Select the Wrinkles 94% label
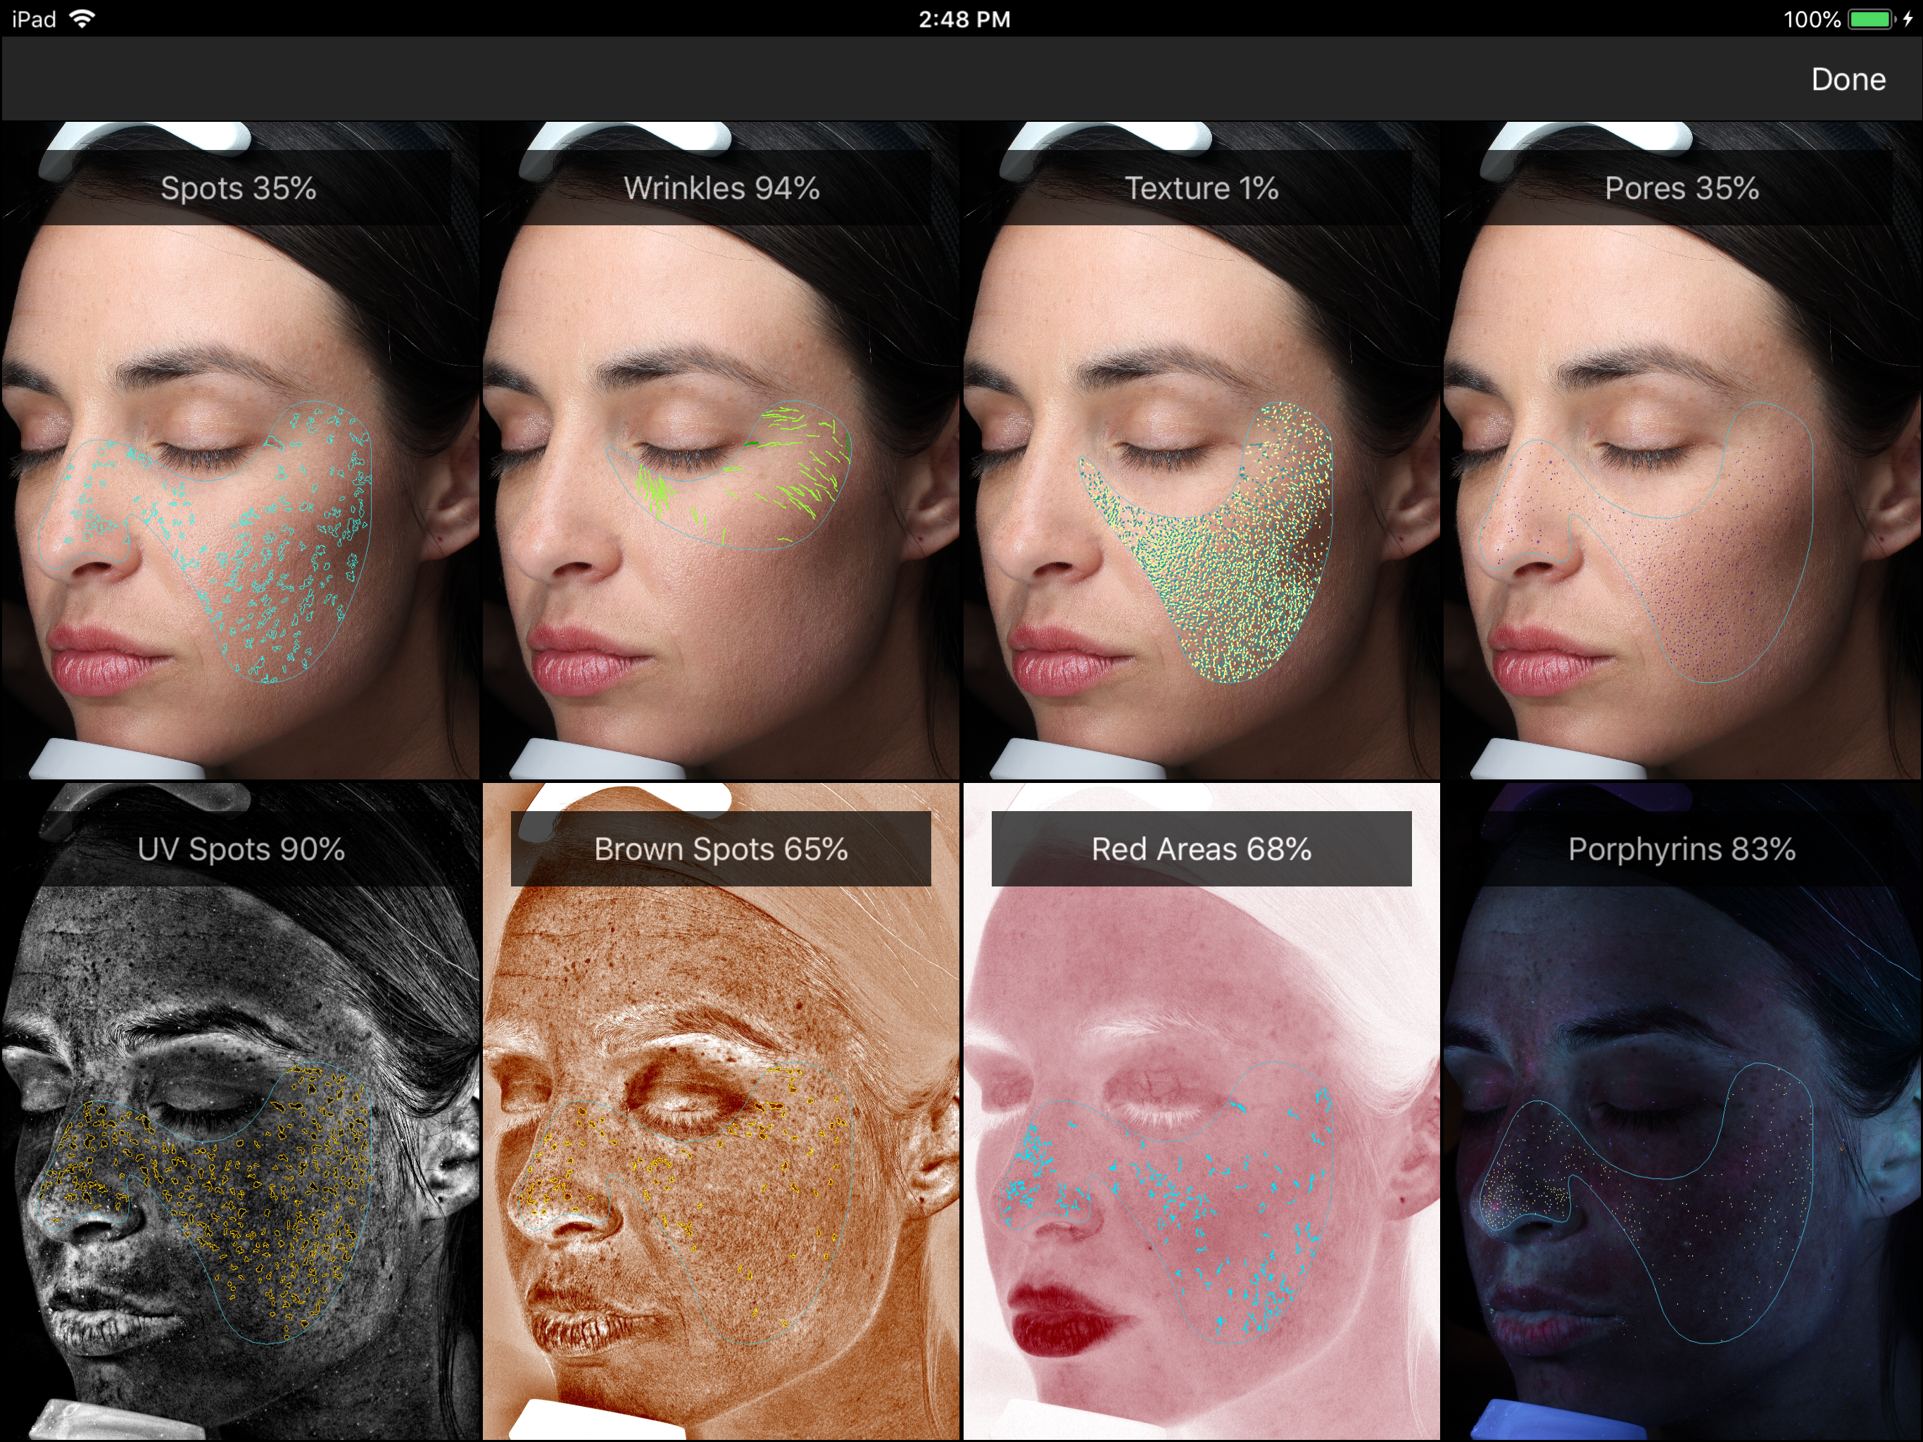The height and width of the screenshot is (1442, 1923). tap(721, 188)
